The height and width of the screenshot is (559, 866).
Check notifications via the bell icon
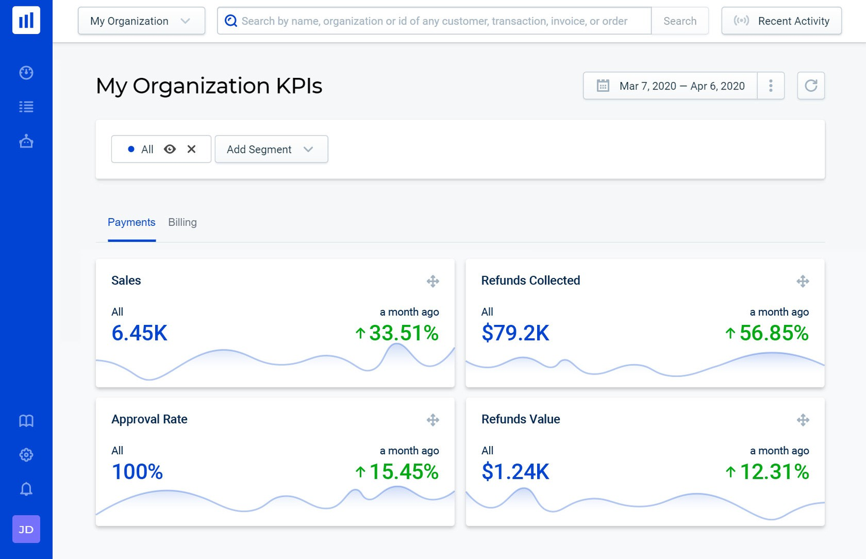point(26,489)
